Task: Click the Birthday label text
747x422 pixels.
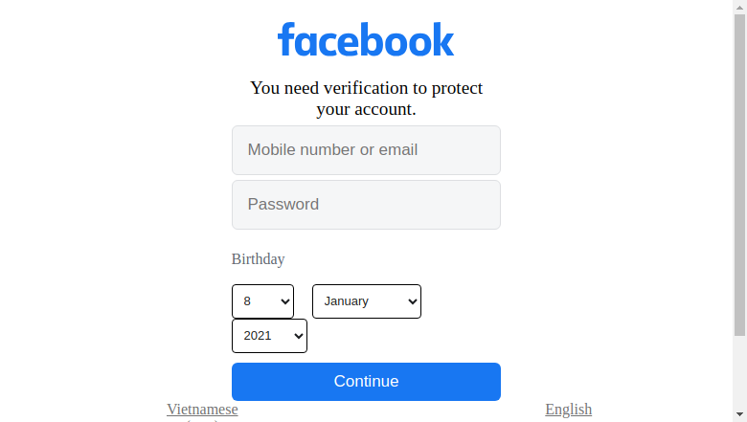Action: tap(259, 259)
